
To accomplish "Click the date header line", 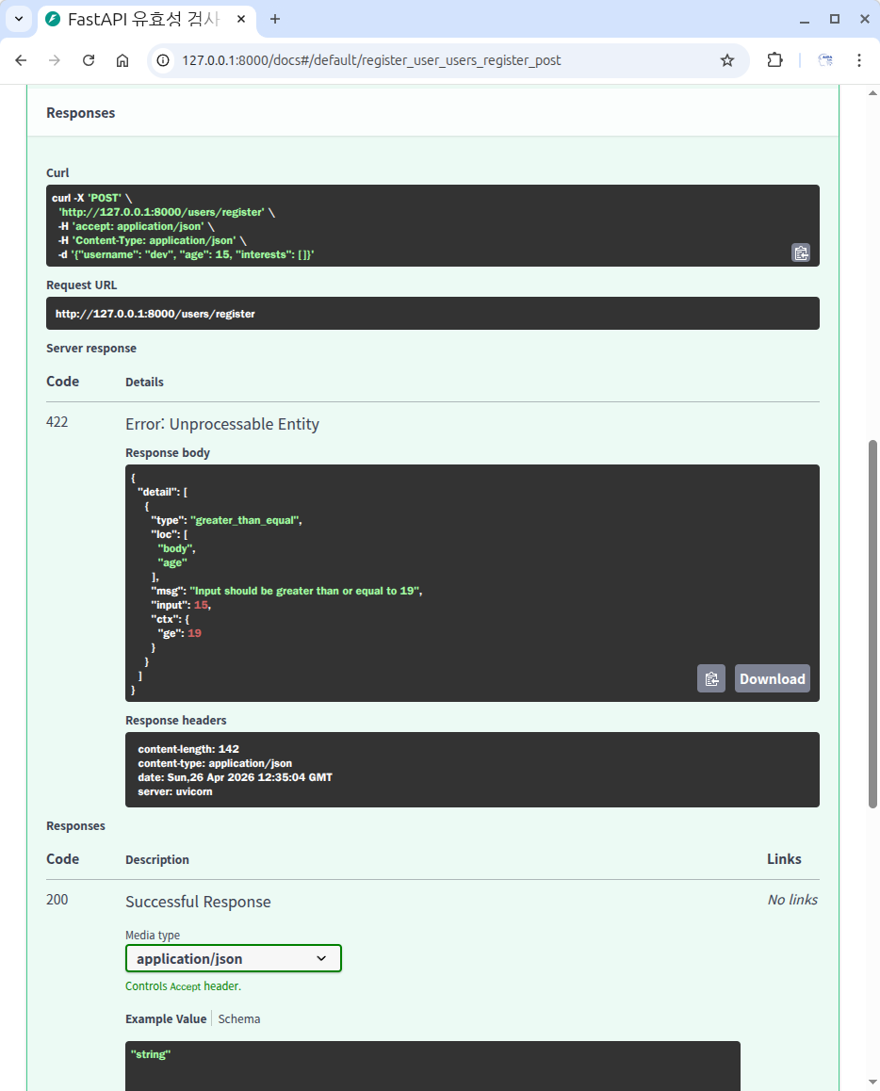I will (236, 777).
